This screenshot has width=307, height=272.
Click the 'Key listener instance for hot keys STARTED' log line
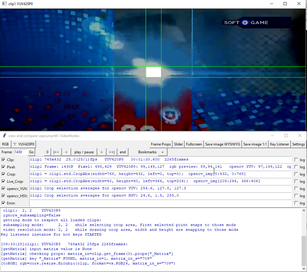pyautogui.click(x=51, y=234)
